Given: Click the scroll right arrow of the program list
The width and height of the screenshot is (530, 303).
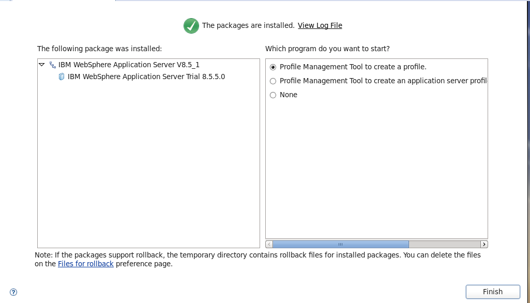Looking at the screenshot, I should pyautogui.click(x=484, y=244).
